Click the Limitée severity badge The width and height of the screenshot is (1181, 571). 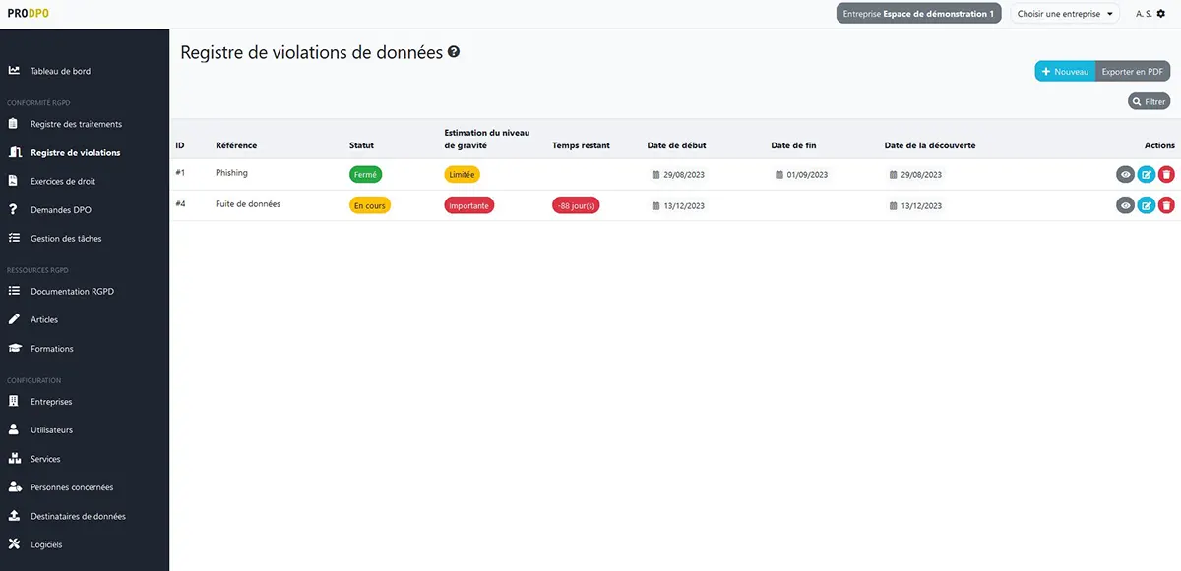(x=462, y=174)
